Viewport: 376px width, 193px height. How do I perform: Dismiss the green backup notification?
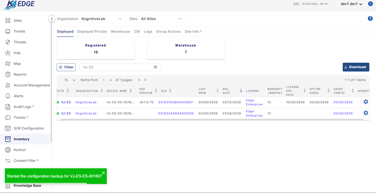coord(103,173)
